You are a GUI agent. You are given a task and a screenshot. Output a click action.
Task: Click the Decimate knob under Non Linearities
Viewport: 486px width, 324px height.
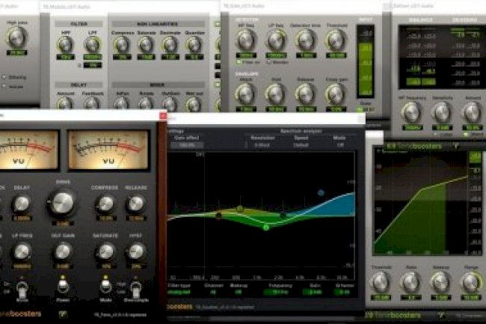170,45
